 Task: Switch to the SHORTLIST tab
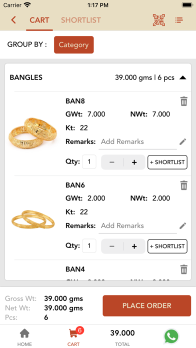click(81, 20)
